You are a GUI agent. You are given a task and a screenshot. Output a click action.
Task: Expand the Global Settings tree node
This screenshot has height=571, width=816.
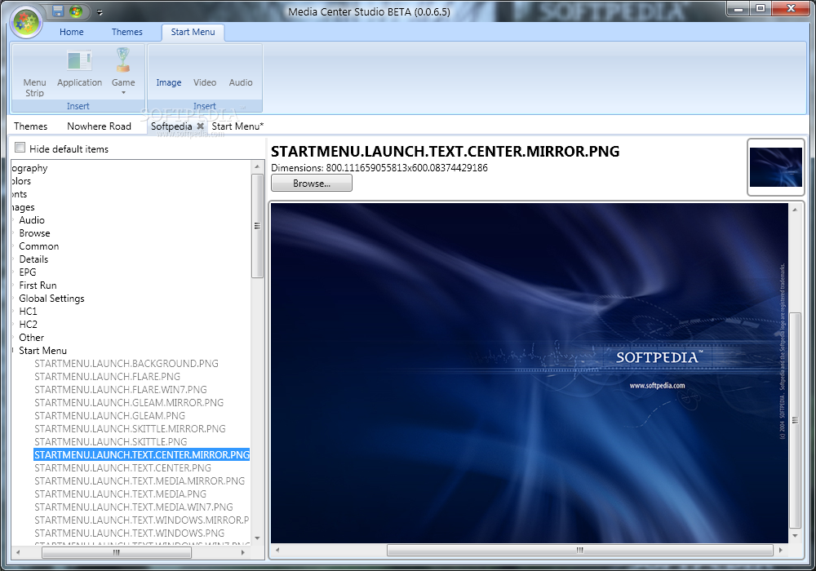(14, 298)
